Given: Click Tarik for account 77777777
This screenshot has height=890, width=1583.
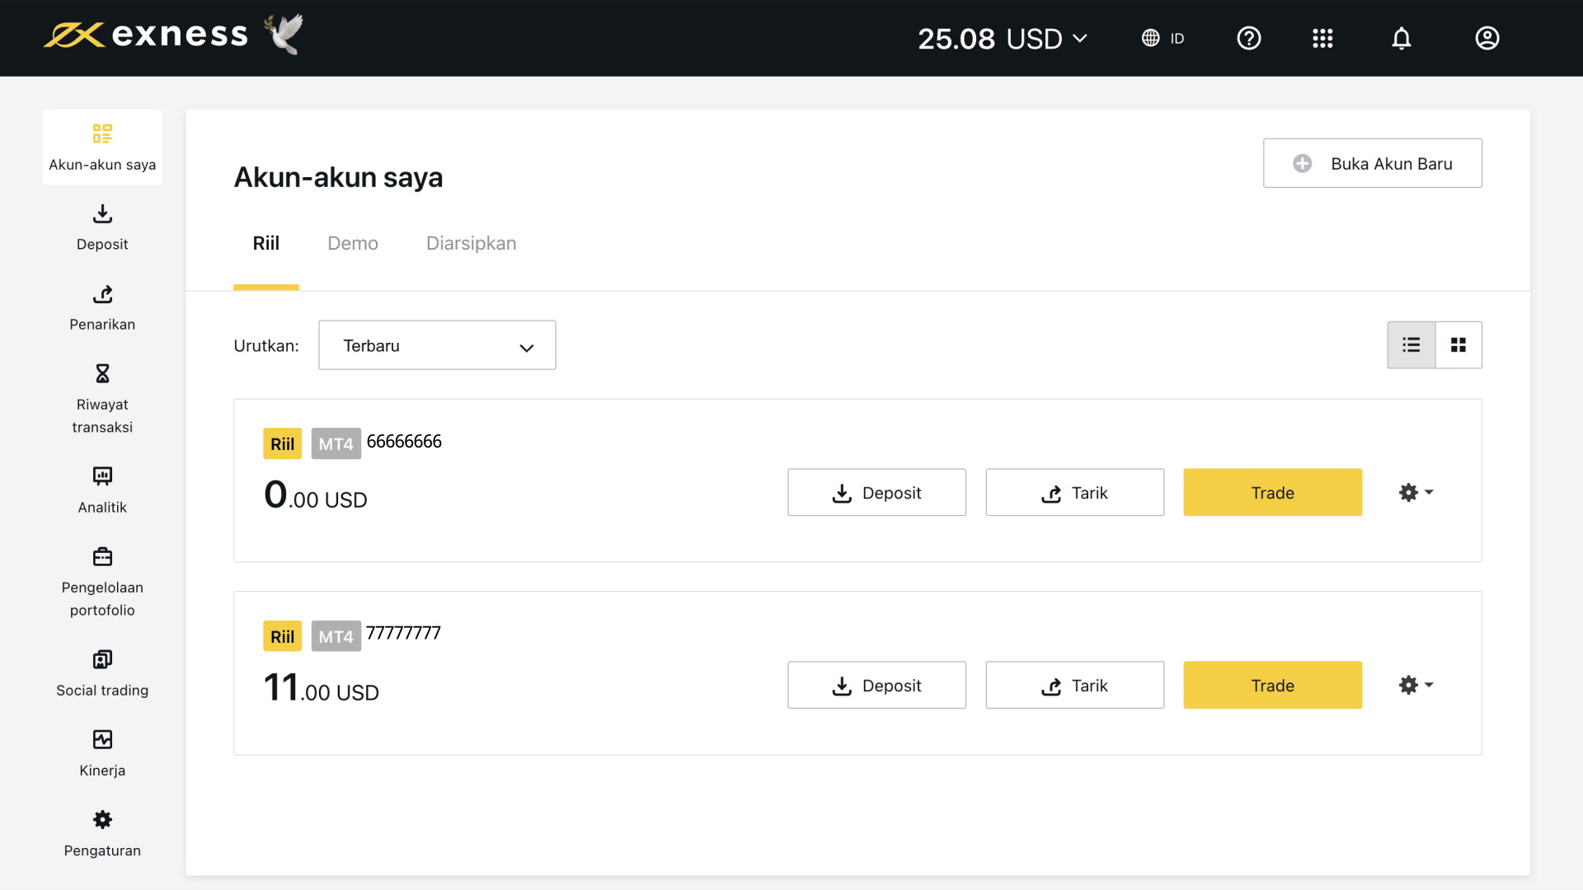Looking at the screenshot, I should (1075, 686).
